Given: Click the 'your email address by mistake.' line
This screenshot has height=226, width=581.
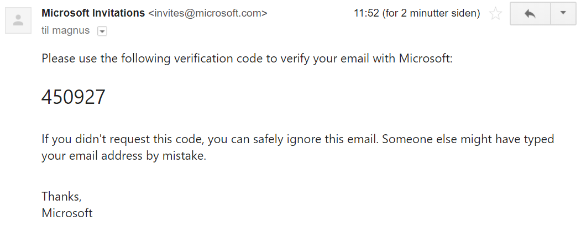Looking at the screenshot, I should (x=123, y=156).
